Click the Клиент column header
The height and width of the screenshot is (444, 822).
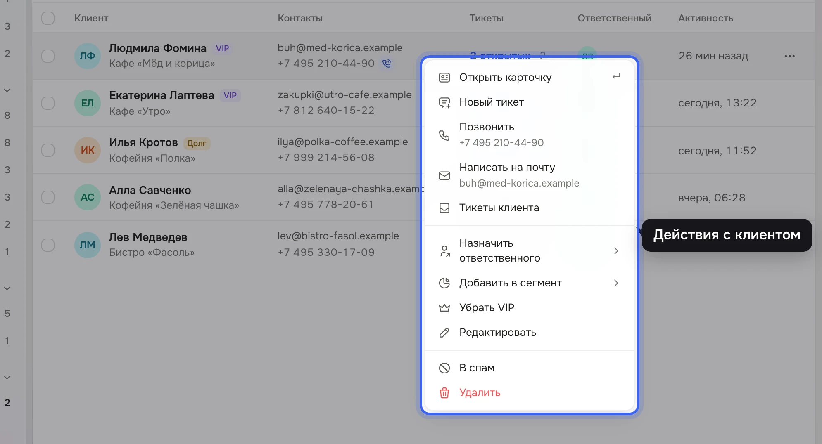point(91,18)
